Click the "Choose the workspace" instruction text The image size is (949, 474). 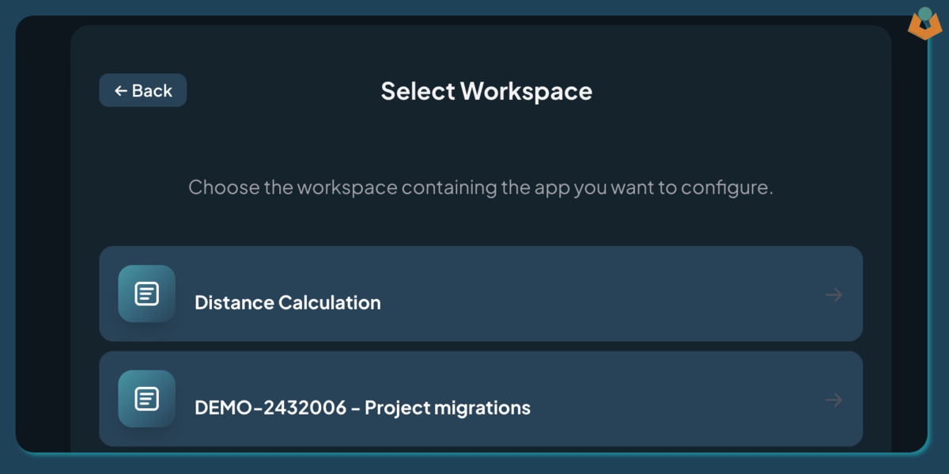480,188
